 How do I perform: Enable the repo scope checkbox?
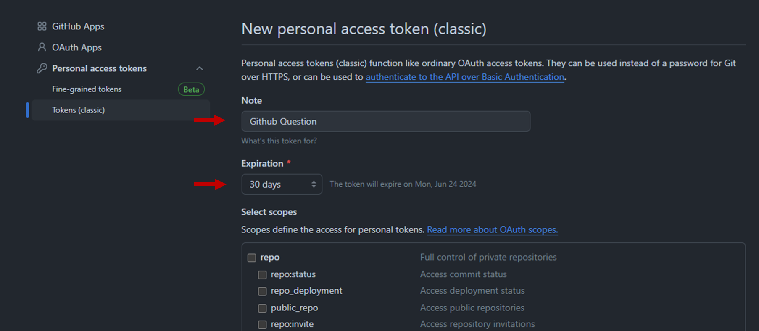[252, 258]
